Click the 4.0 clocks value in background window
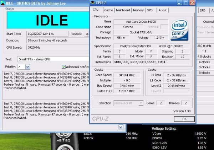Screen dimensions: 214x150 click(204, 57)
